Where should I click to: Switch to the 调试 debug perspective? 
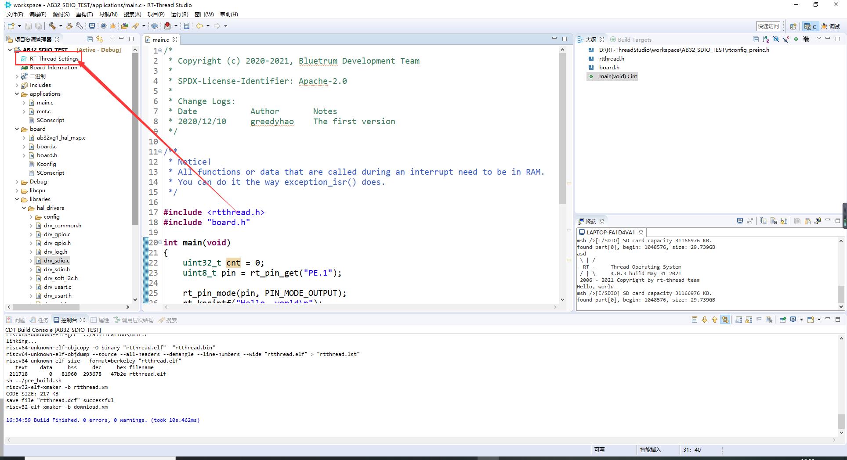coord(831,26)
